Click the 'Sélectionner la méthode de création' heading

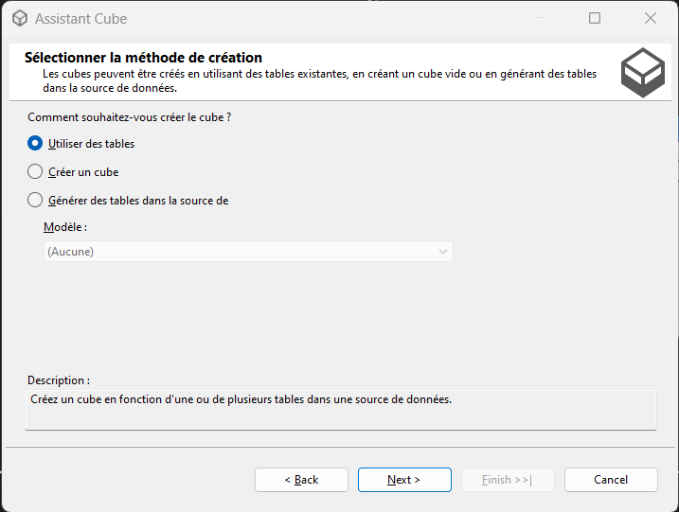tap(143, 58)
